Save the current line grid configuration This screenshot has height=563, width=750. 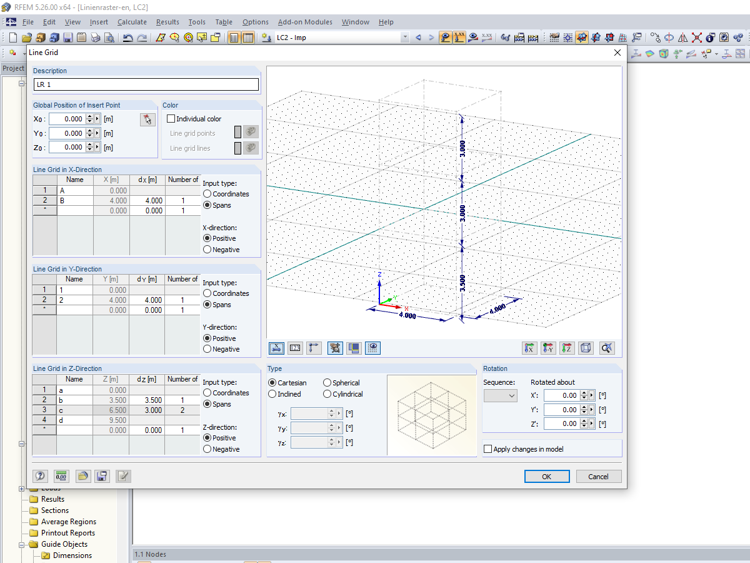[102, 476]
